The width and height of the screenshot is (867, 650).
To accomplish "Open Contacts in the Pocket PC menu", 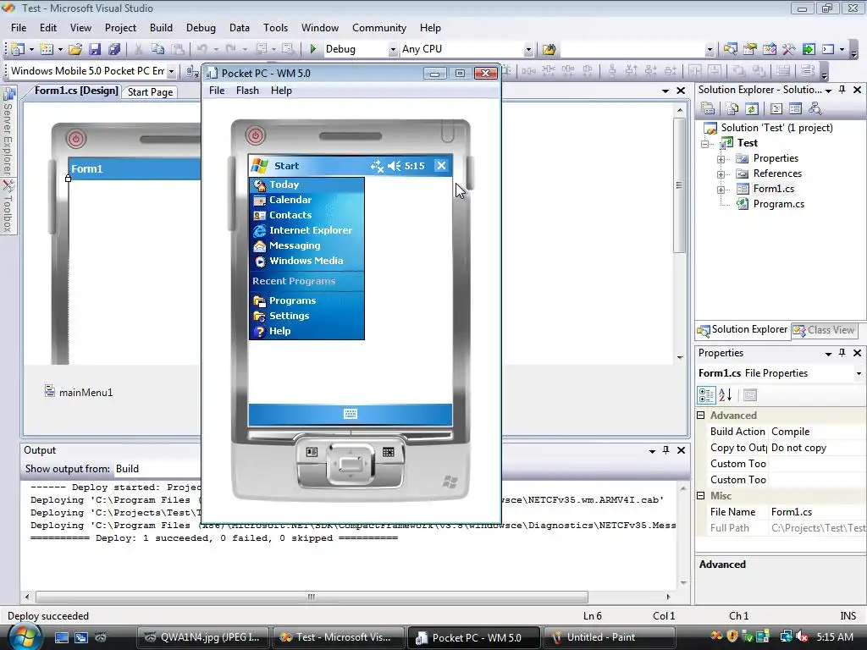I will pos(306,215).
